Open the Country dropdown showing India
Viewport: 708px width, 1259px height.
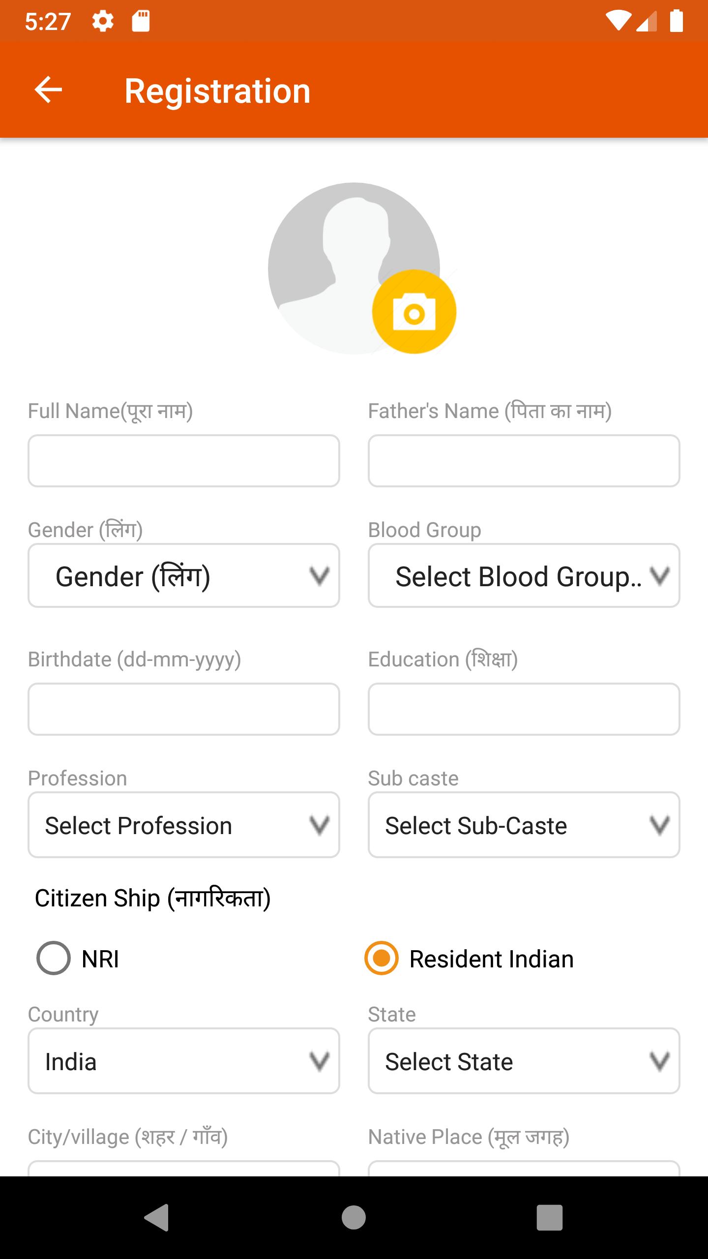[184, 1061]
